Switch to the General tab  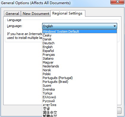[x=12, y=14]
